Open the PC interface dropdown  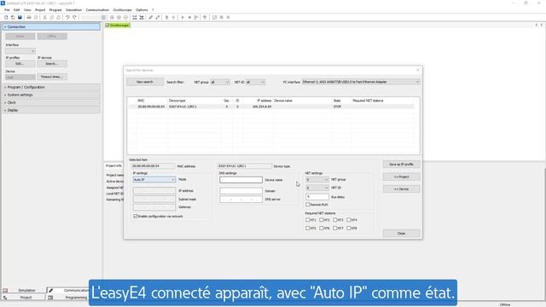[x=361, y=82]
